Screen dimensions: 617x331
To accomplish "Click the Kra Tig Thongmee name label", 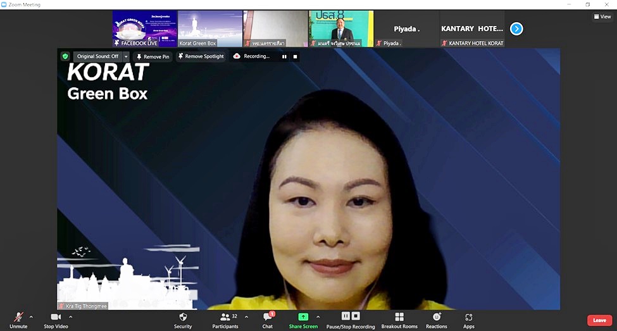I will [84, 306].
